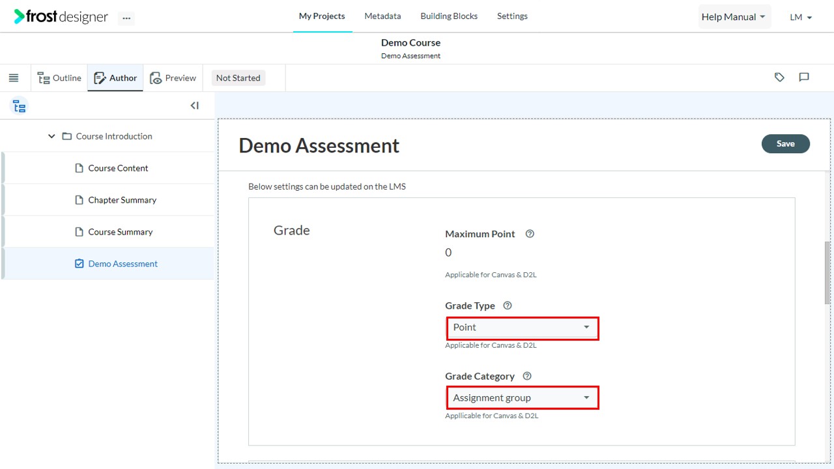Open the Settings tab

click(512, 16)
